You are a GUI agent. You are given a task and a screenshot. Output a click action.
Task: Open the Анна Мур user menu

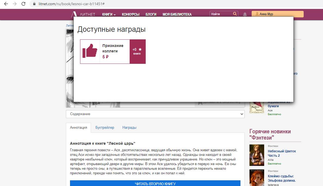(277, 14)
